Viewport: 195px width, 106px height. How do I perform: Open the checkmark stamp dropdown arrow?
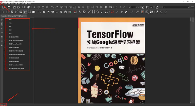tap(119, 12)
